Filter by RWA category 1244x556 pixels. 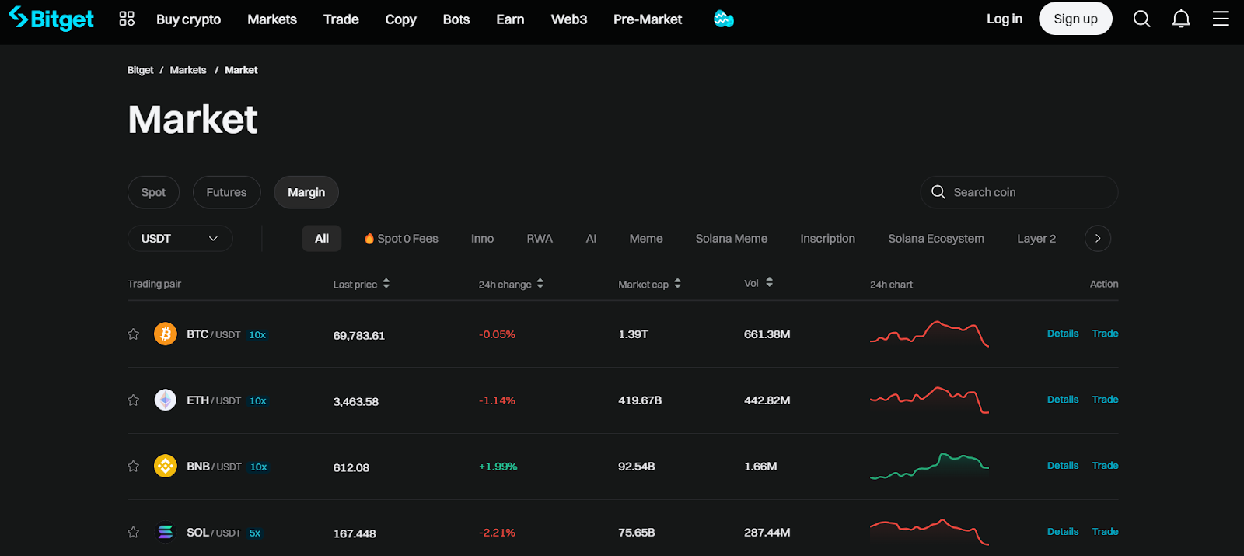point(540,239)
